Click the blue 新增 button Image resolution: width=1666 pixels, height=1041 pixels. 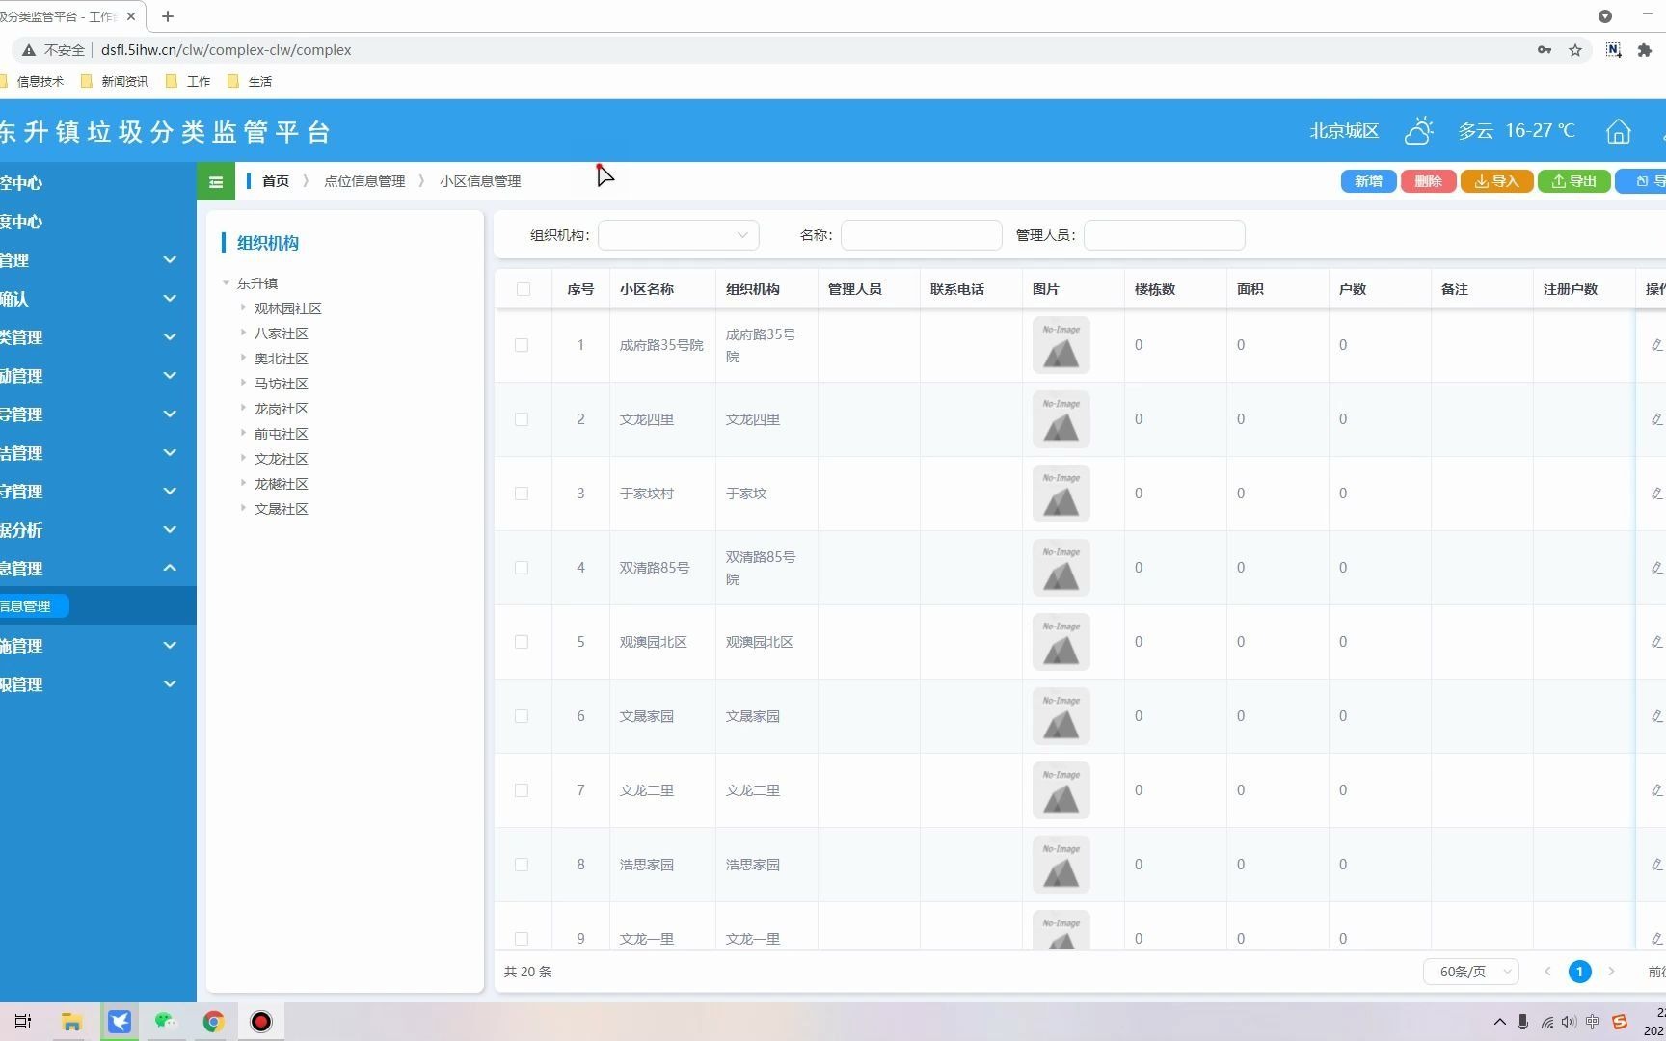coord(1368,181)
